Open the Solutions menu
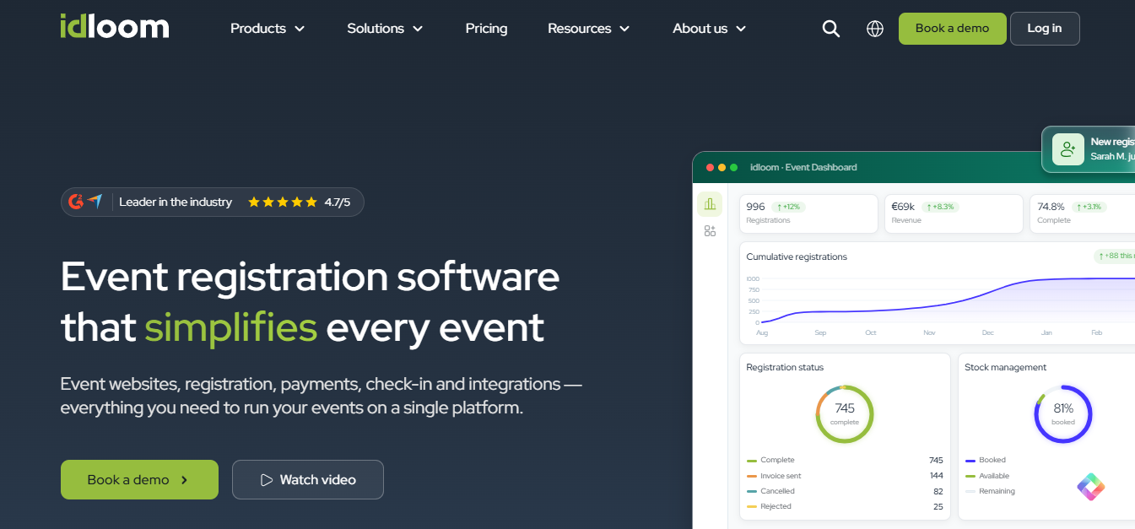Image resolution: width=1135 pixels, height=529 pixels. click(x=385, y=29)
